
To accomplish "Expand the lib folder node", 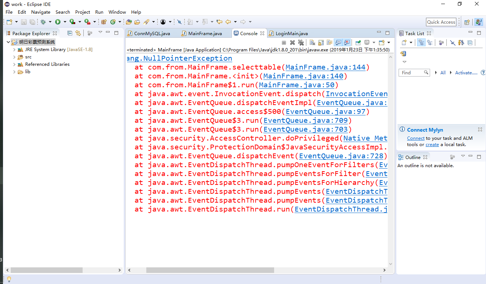I will [14, 72].
